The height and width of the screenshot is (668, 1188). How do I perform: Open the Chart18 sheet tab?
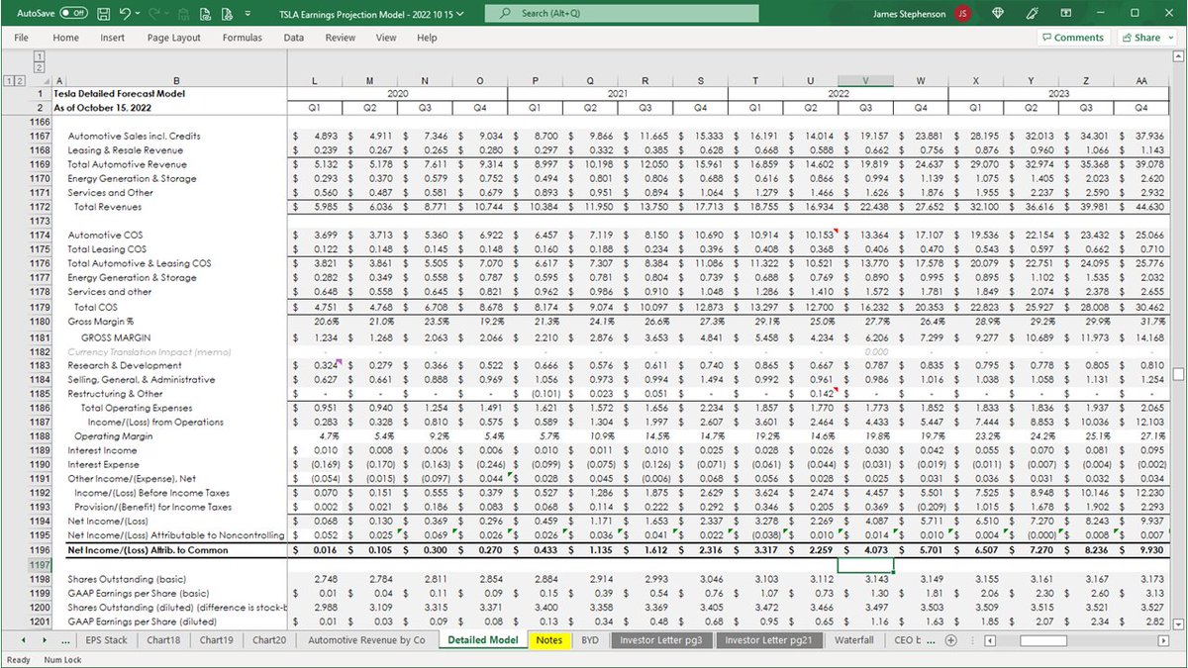(x=162, y=640)
